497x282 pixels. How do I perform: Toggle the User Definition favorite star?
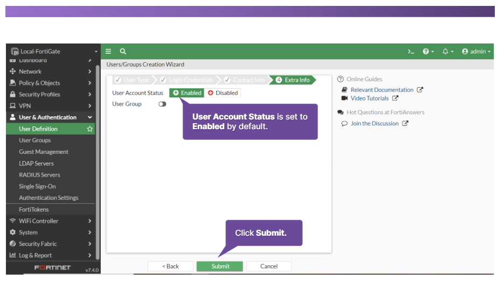(x=90, y=129)
